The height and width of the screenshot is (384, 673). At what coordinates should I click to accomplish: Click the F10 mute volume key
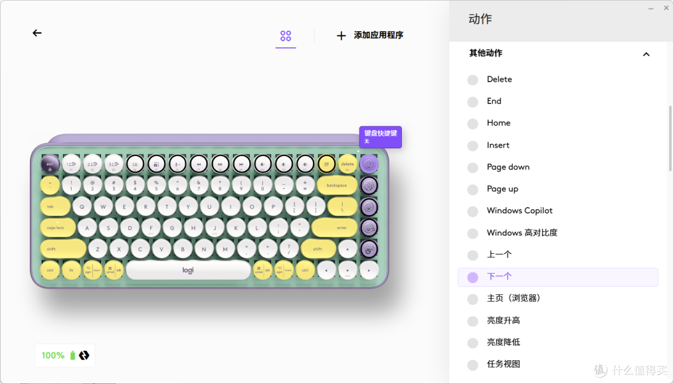(x=262, y=164)
